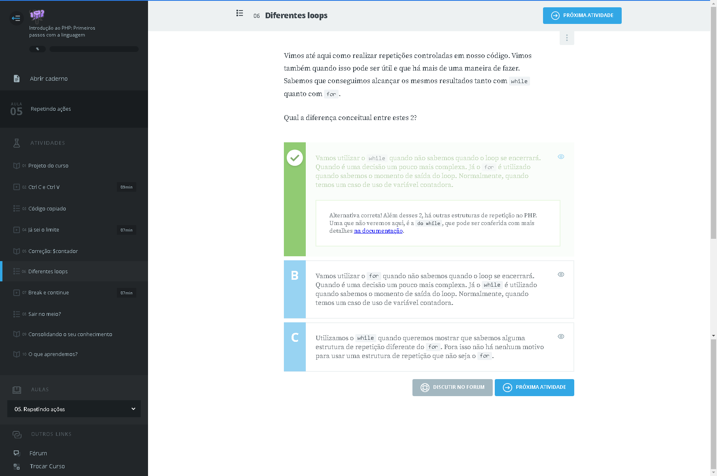Image resolution: width=717 pixels, height=476 pixels.
Task: Toggle eye icon for alternative B
Action: point(561,274)
